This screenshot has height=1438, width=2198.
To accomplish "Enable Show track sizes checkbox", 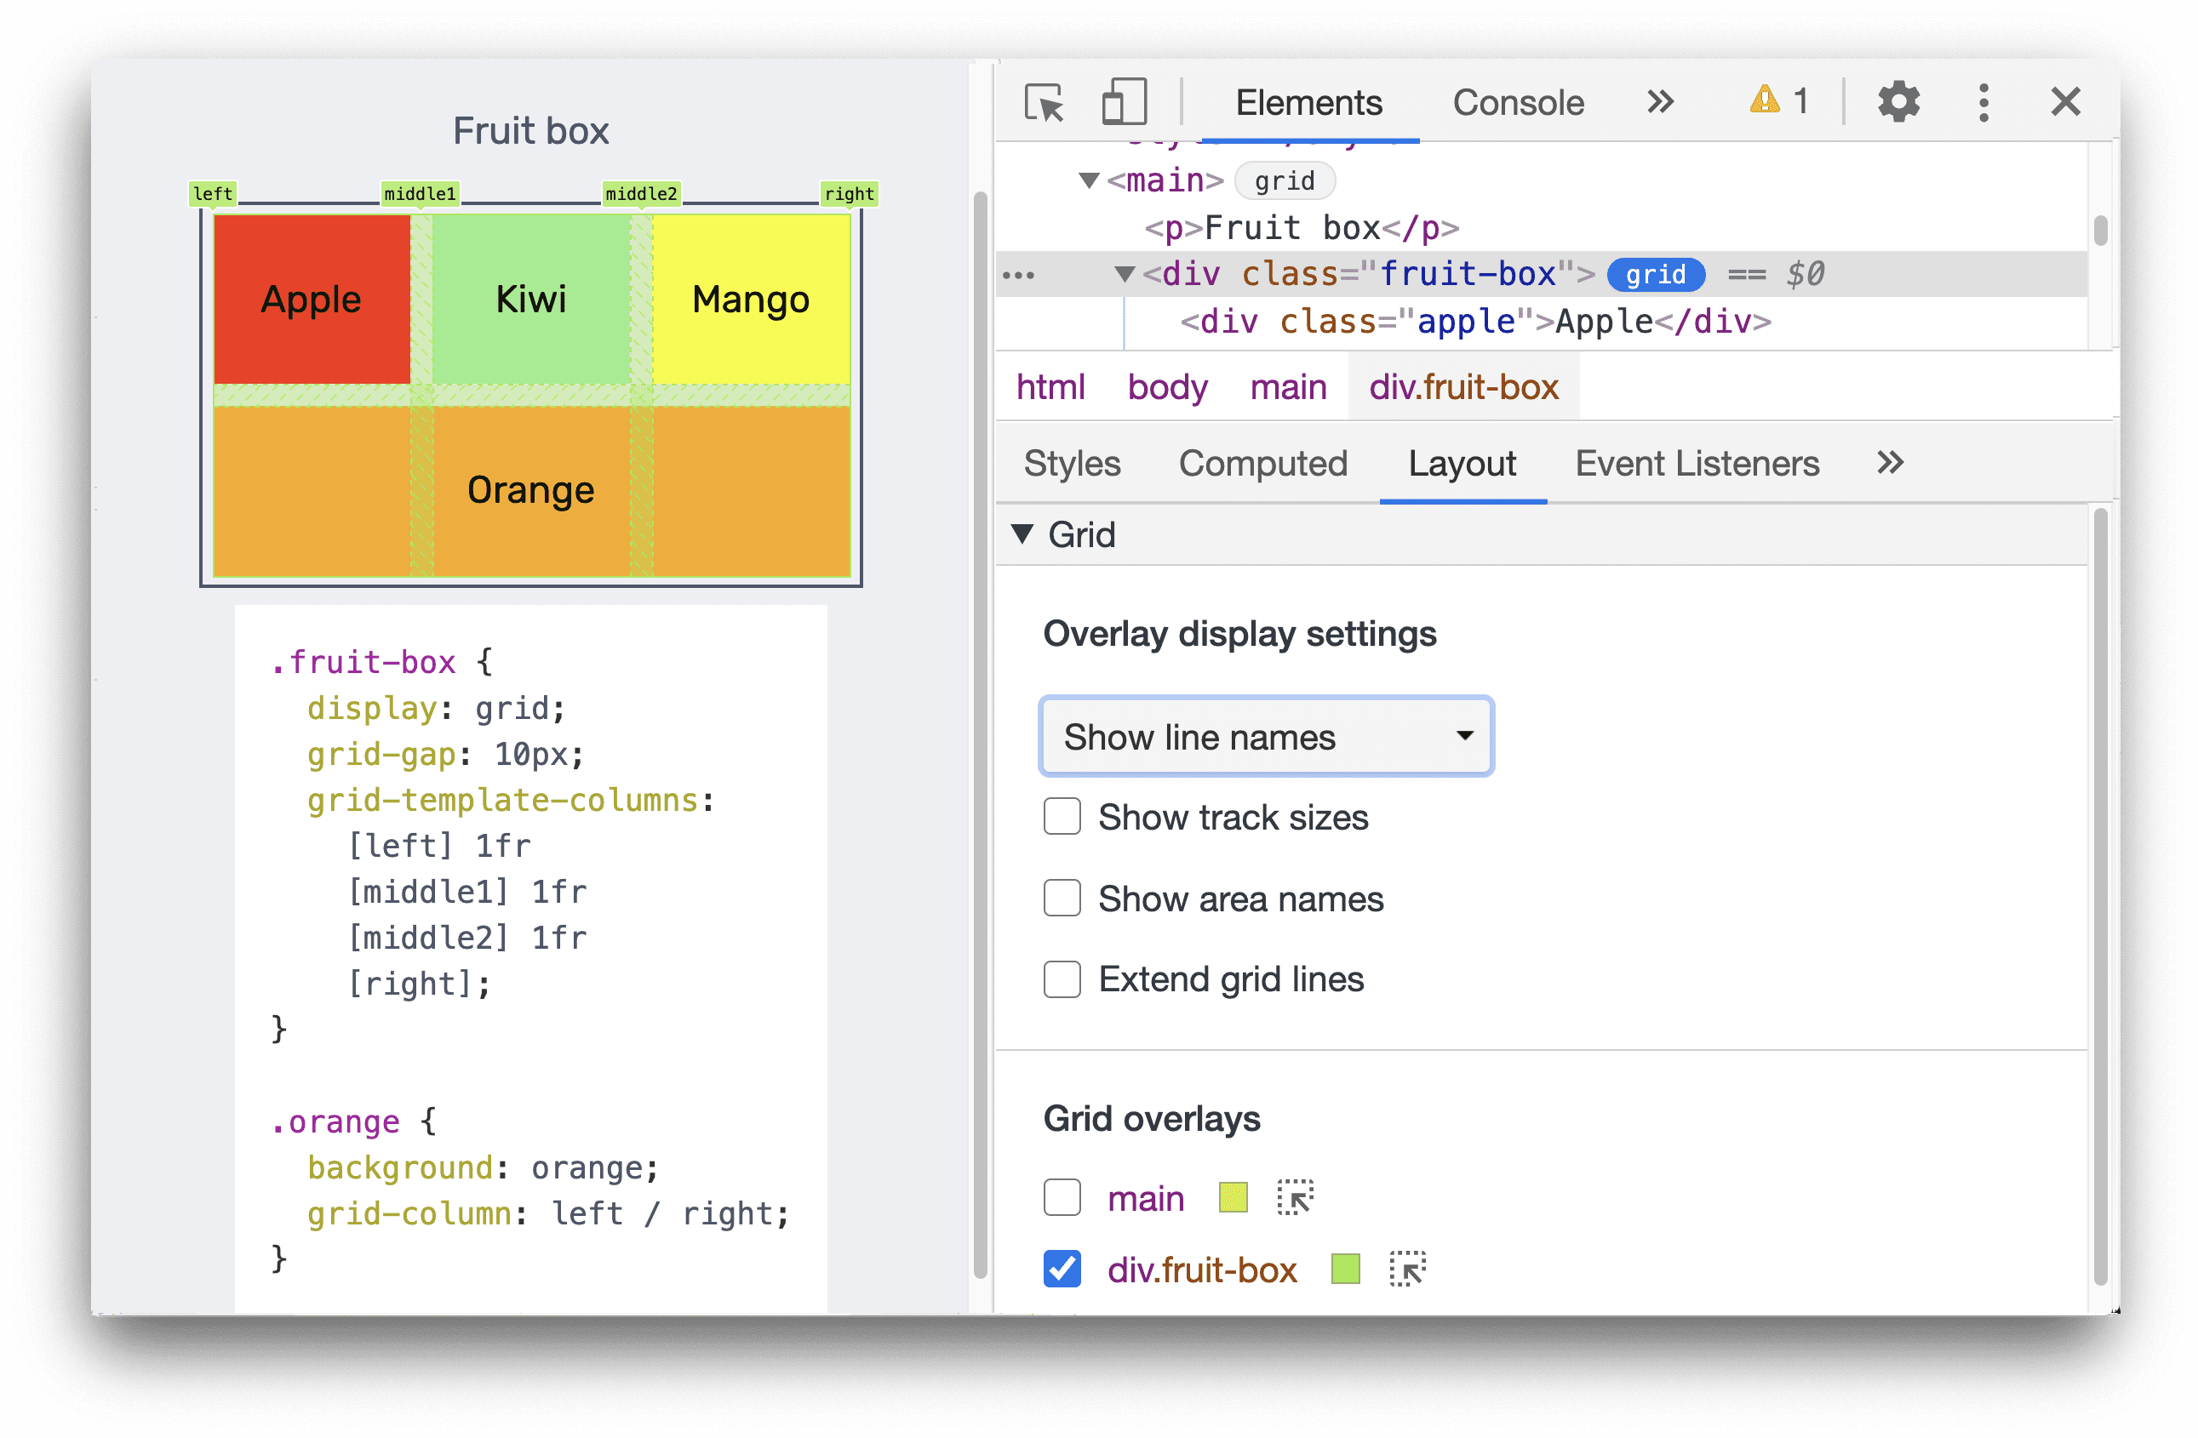I will (x=1063, y=820).
